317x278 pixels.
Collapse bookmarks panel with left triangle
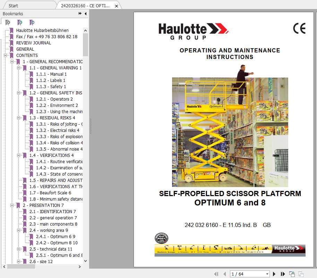coord(86,14)
